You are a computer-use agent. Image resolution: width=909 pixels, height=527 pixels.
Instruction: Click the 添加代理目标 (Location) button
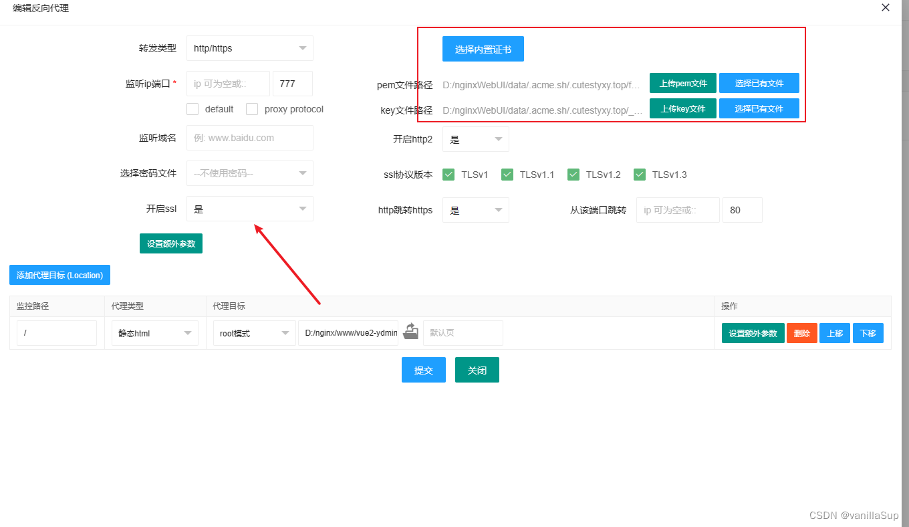(x=59, y=275)
